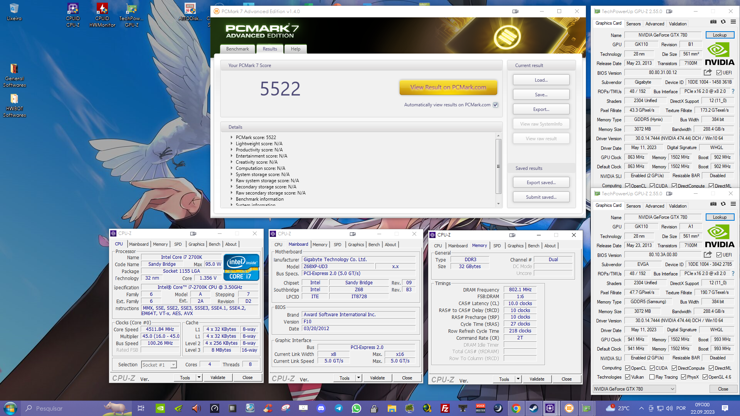The width and height of the screenshot is (740, 416).
Task: Click PCMark details scrollbar thumb
Action: coord(498,166)
